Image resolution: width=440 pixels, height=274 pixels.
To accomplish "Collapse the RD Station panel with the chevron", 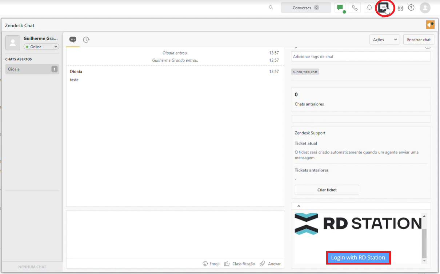I will [x=299, y=205].
